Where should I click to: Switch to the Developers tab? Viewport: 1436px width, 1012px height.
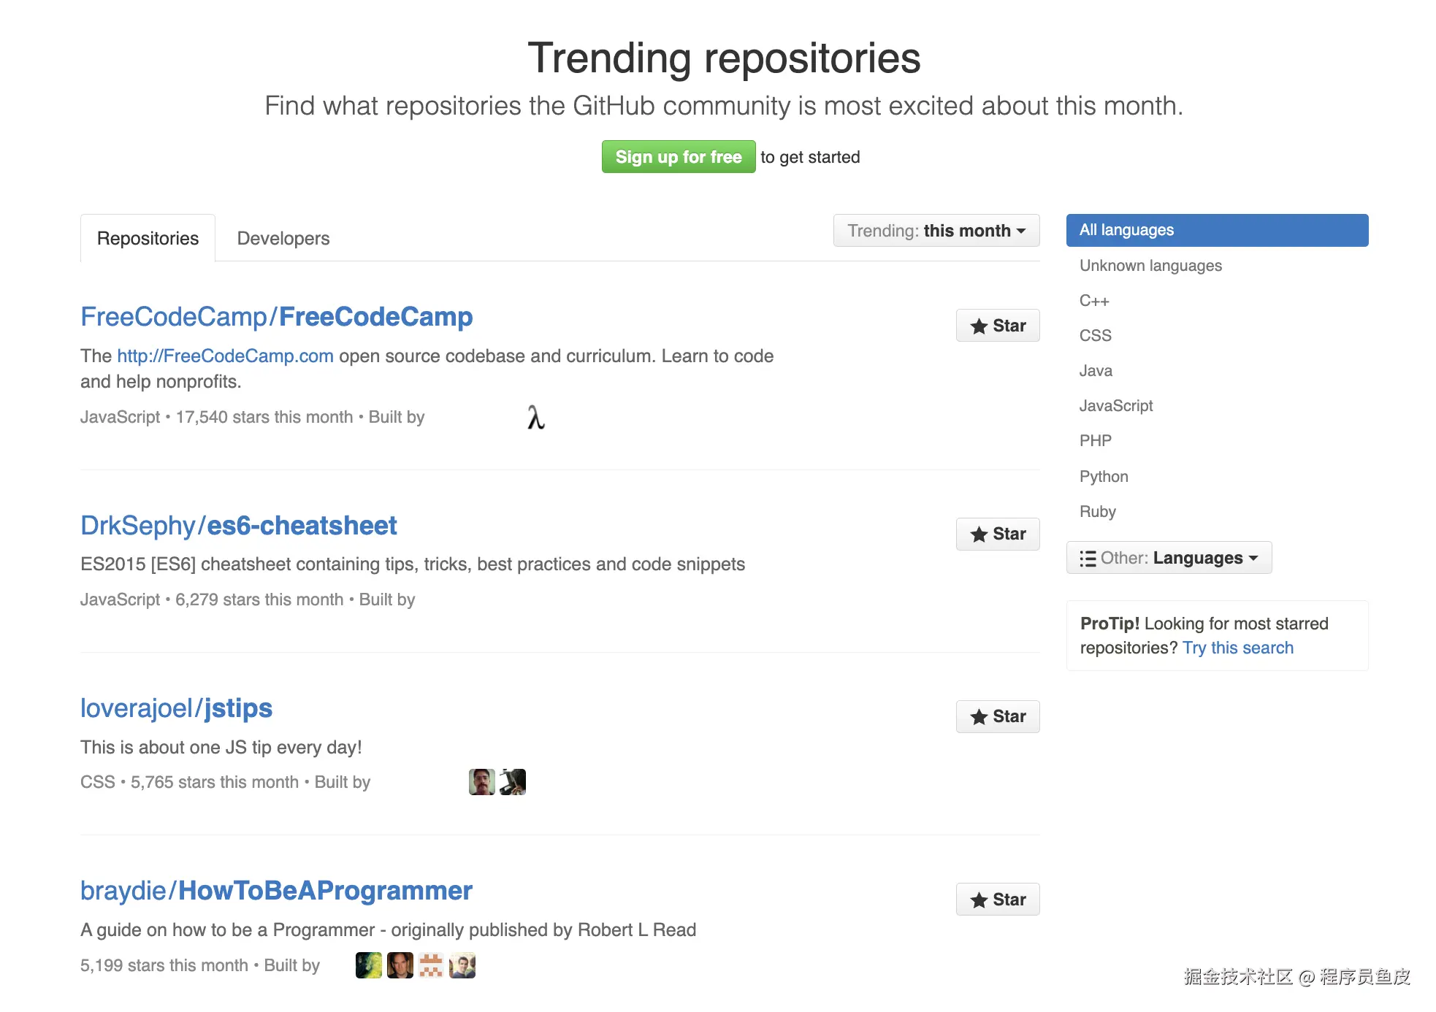click(x=283, y=238)
